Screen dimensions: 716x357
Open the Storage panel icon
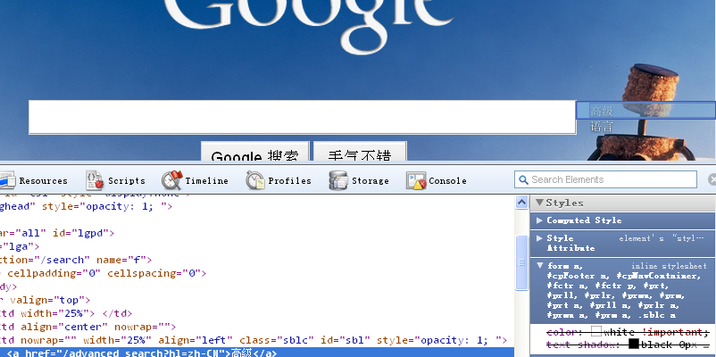(x=338, y=180)
